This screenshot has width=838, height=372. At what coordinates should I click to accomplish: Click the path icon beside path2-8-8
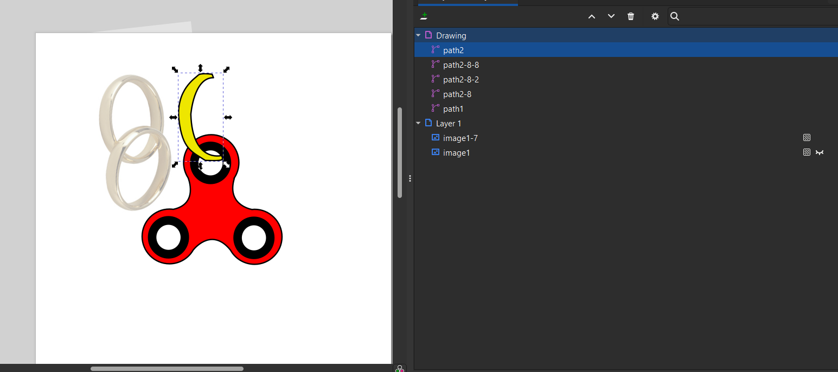point(435,65)
